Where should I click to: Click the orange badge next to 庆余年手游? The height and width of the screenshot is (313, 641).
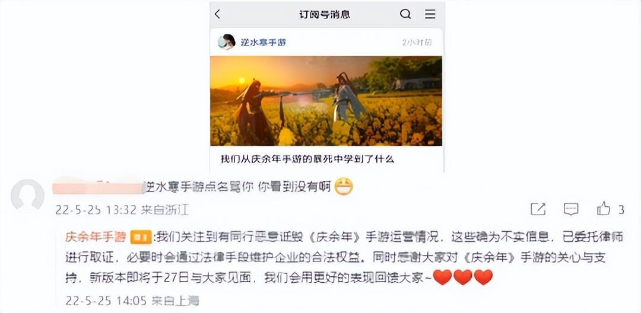pos(141,237)
